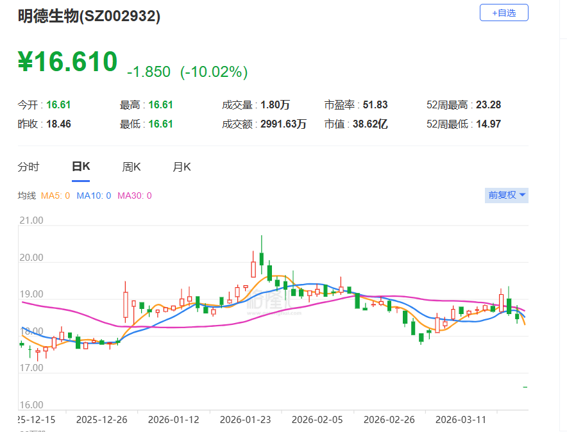Open the 月K monthly chart tab
This screenshot has height=432, width=567.
[182, 167]
